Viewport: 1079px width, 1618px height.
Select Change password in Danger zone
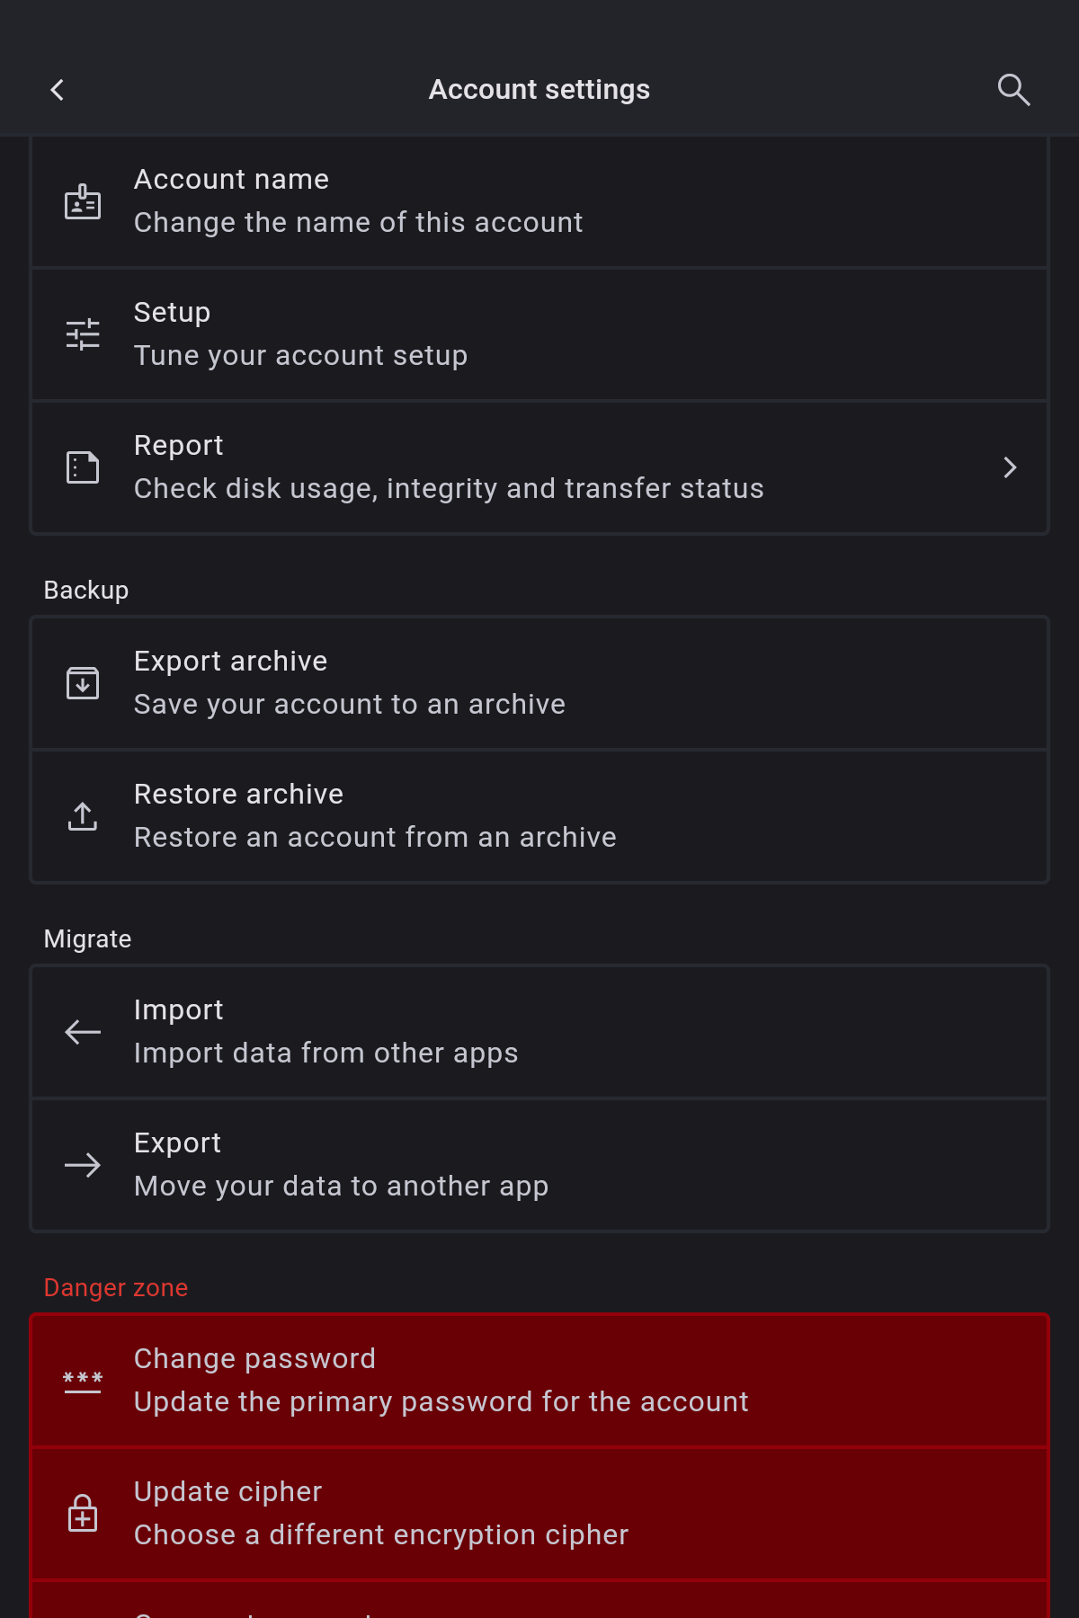coord(539,1381)
